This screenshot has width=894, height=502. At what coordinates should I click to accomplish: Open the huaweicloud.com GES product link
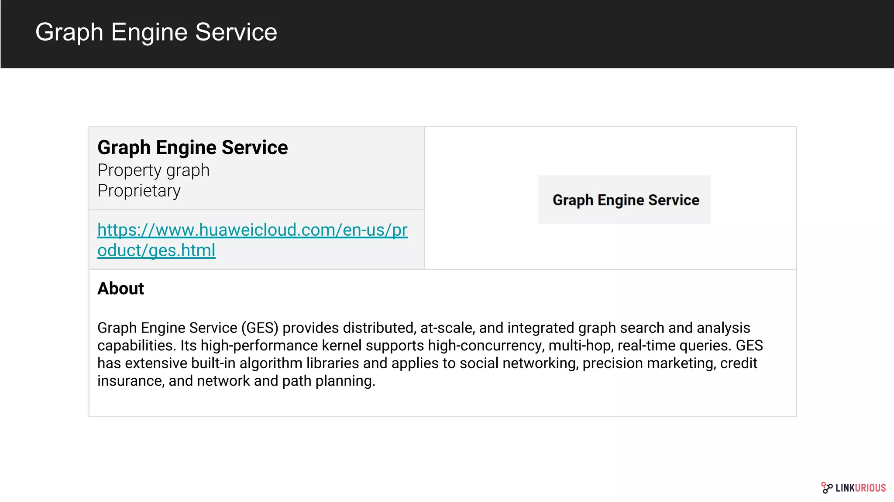252,240
